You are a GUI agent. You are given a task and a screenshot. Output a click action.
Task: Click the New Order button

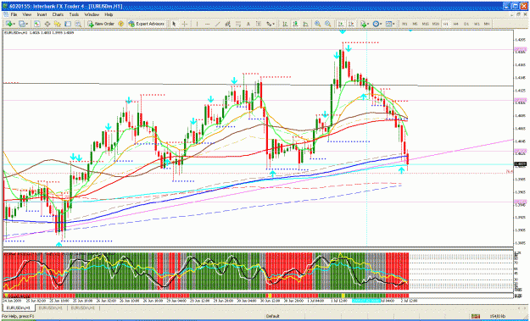coord(101,24)
